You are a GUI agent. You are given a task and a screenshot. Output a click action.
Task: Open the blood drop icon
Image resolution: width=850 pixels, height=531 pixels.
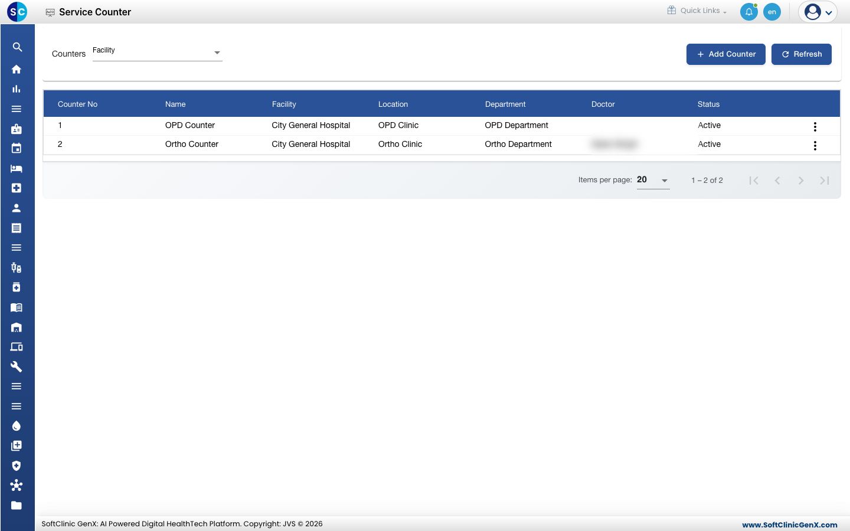(17, 426)
